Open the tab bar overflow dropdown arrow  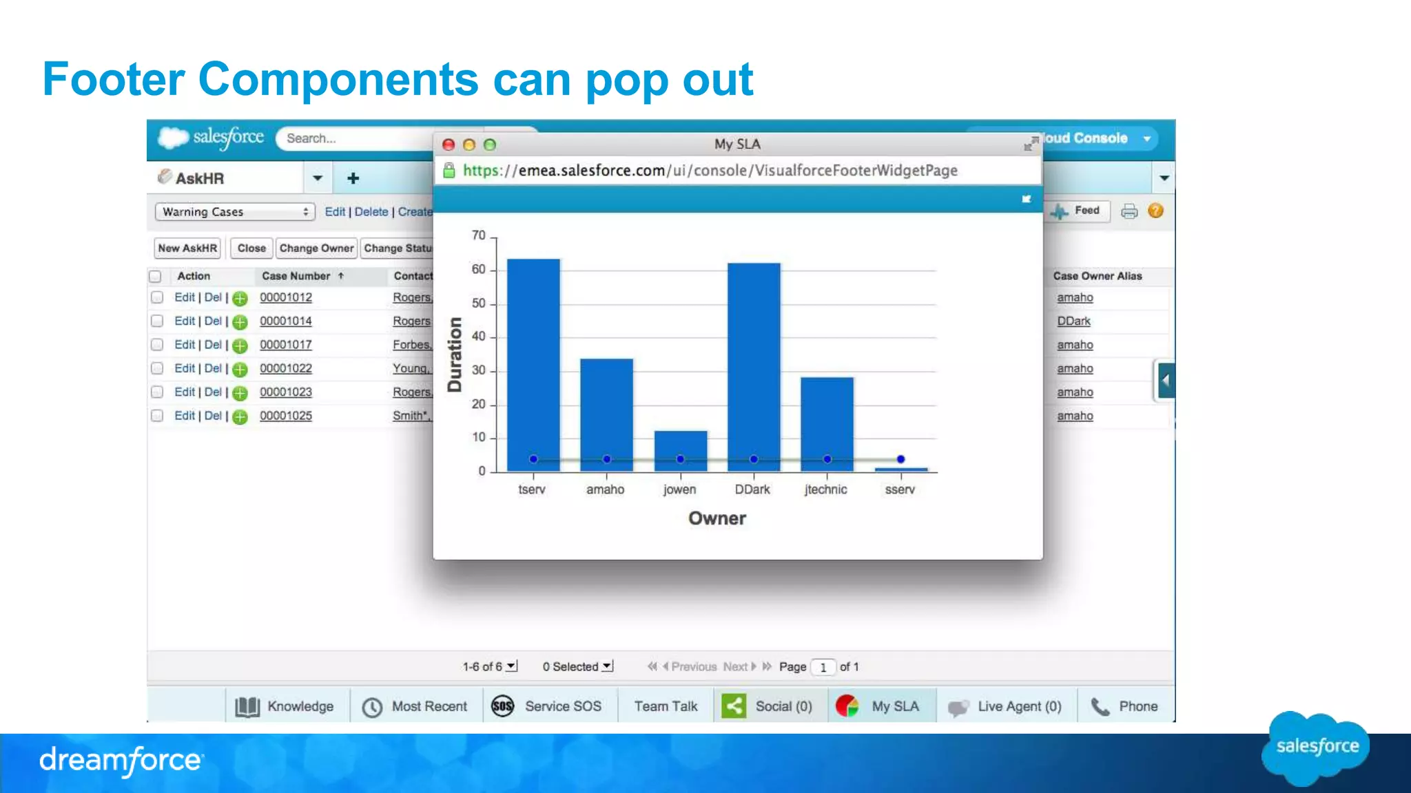point(1164,178)
